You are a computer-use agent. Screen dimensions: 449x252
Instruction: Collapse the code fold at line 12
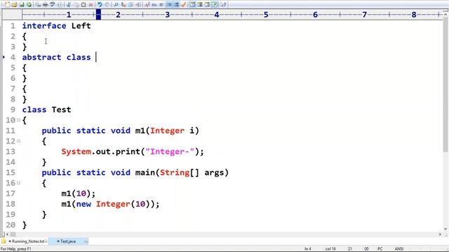[19, 141]
